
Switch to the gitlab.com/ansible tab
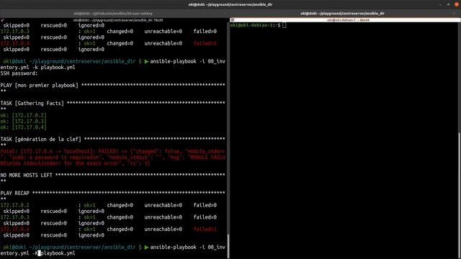click(x=113, y=13)
